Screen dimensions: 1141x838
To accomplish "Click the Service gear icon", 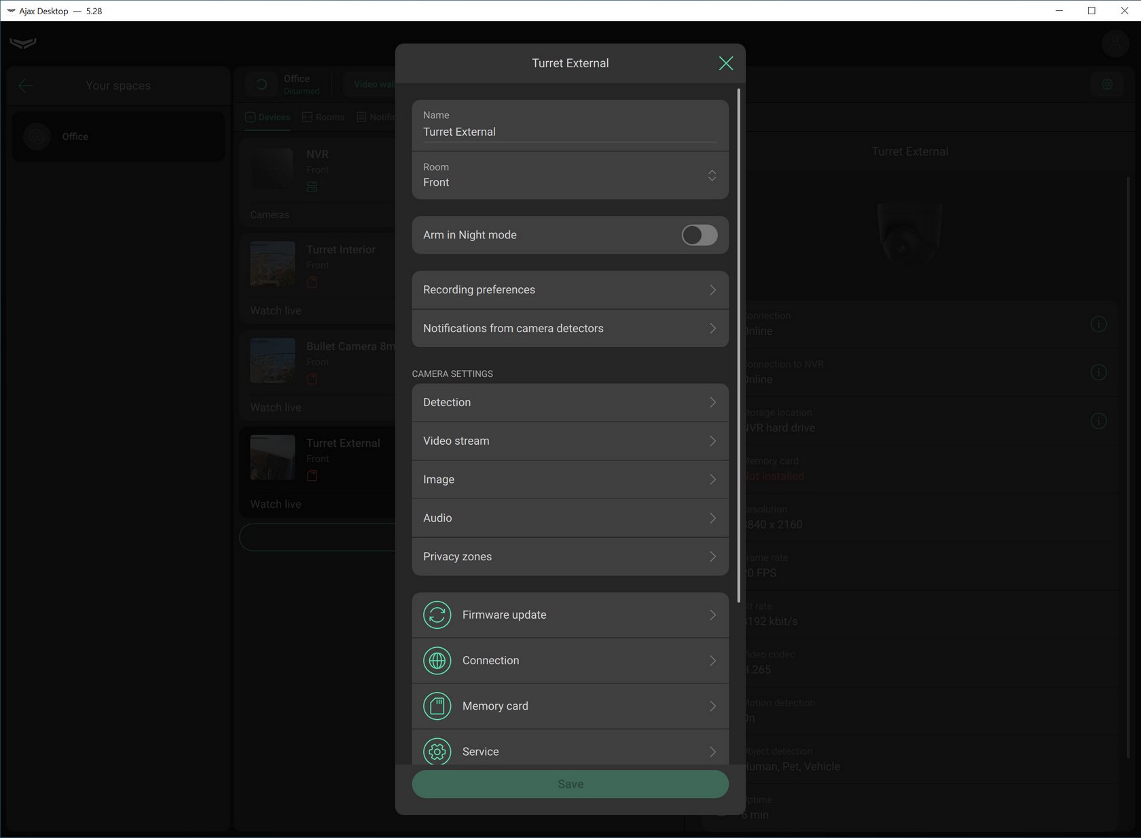I will tap(437, 751).
